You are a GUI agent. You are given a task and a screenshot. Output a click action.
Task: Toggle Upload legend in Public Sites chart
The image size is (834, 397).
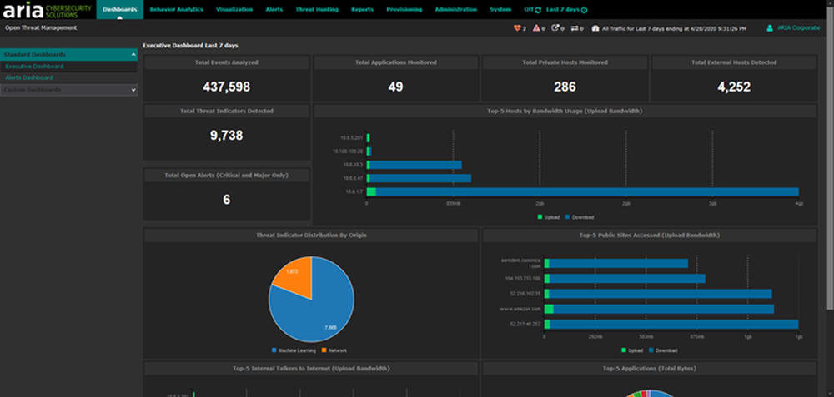tap(632, 350)
